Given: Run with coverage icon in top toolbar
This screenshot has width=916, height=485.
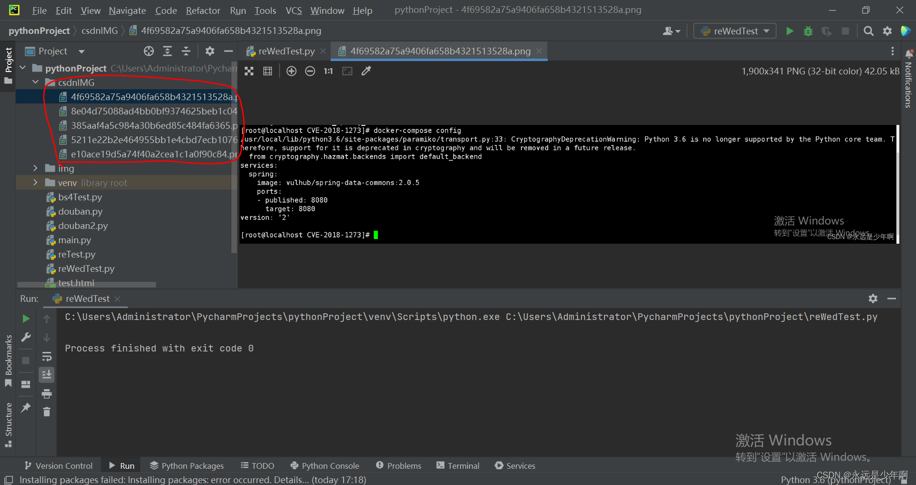Looking at the screenshot, I should 827,31.
